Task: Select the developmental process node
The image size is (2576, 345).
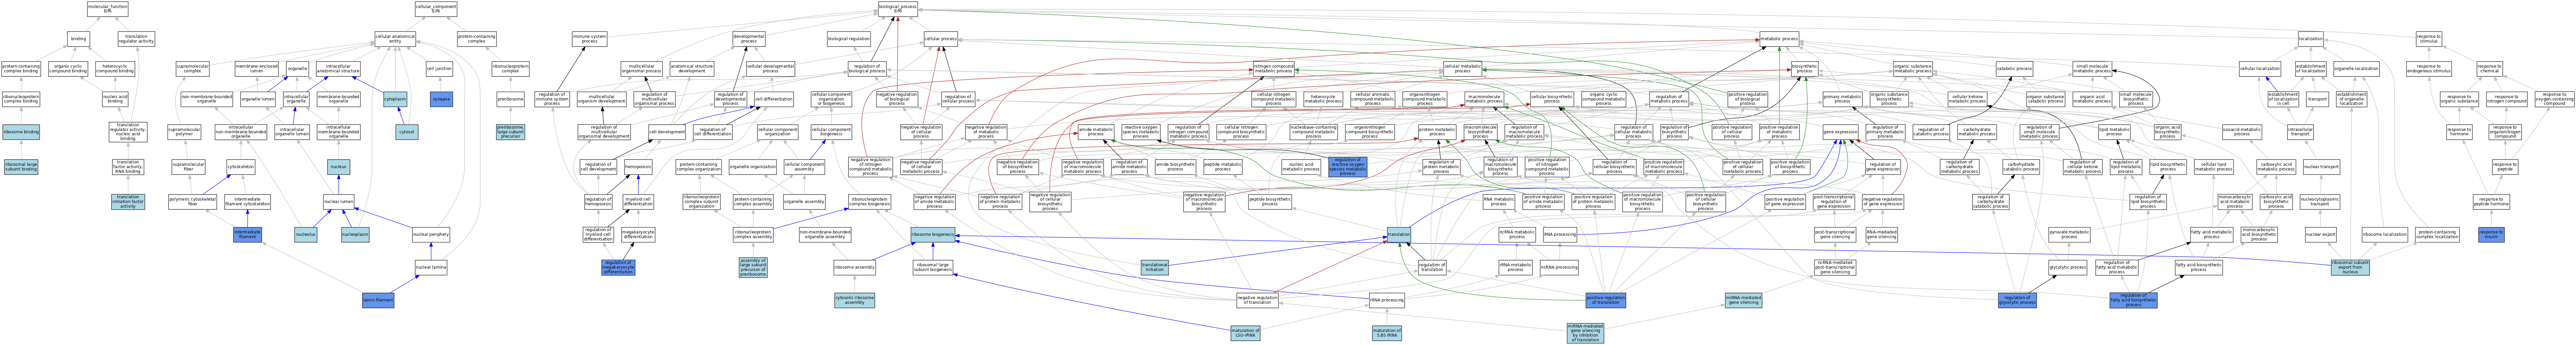Action: (749, 39)
